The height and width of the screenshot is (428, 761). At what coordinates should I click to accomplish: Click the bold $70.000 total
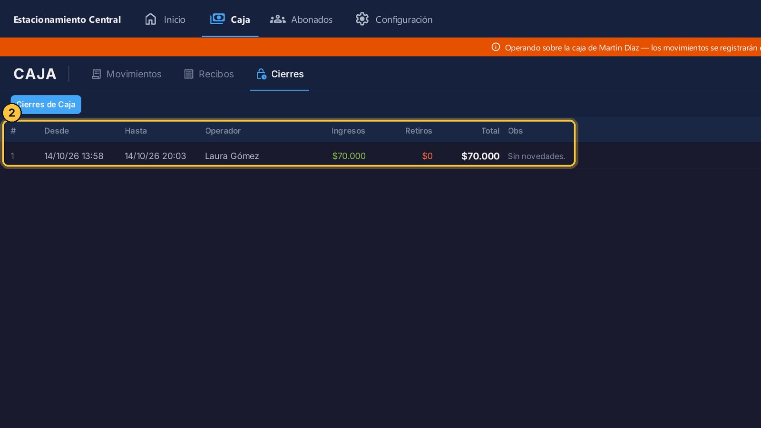[x=480, y=156]
